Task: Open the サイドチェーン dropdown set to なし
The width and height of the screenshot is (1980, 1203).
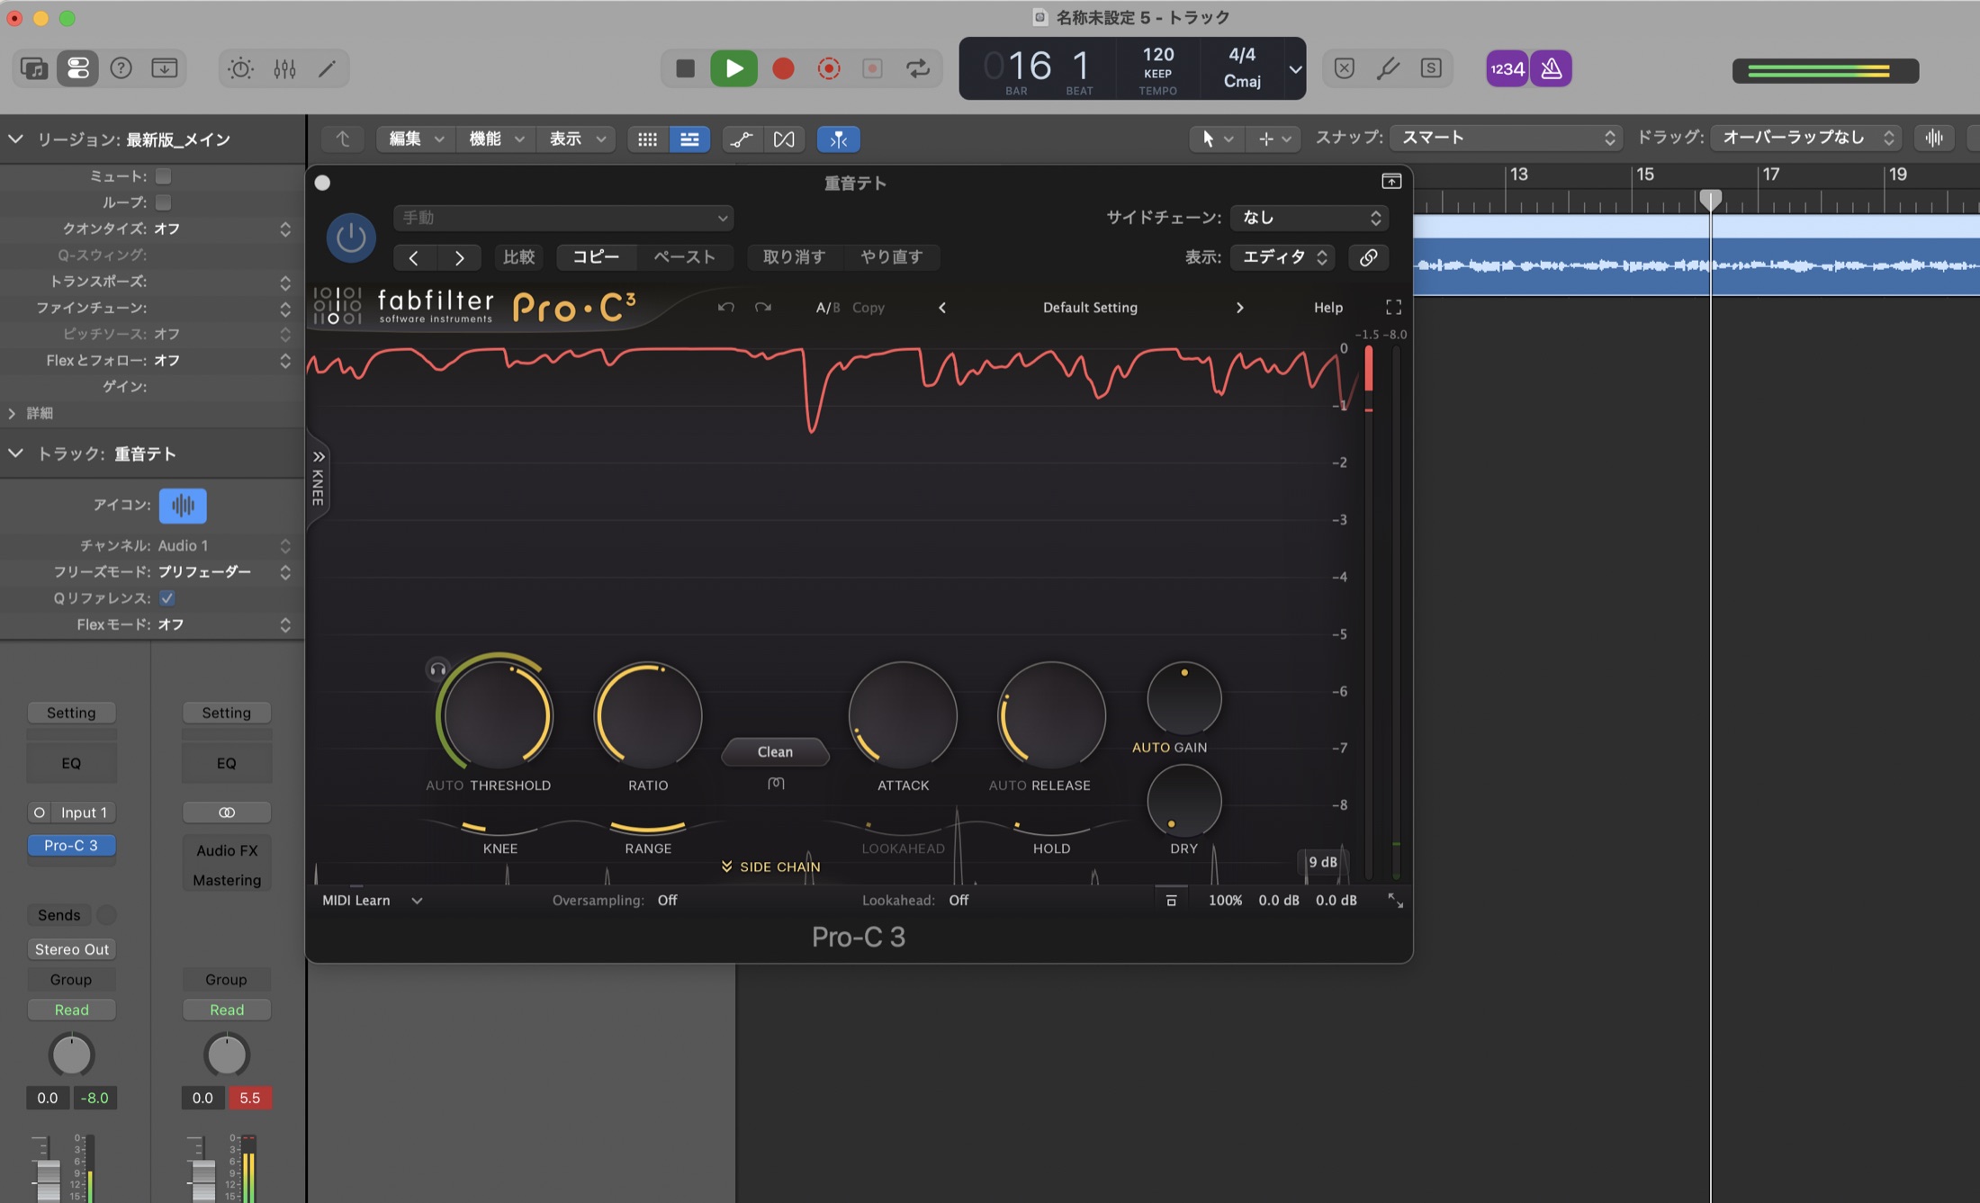Action: pos(1309,218)
